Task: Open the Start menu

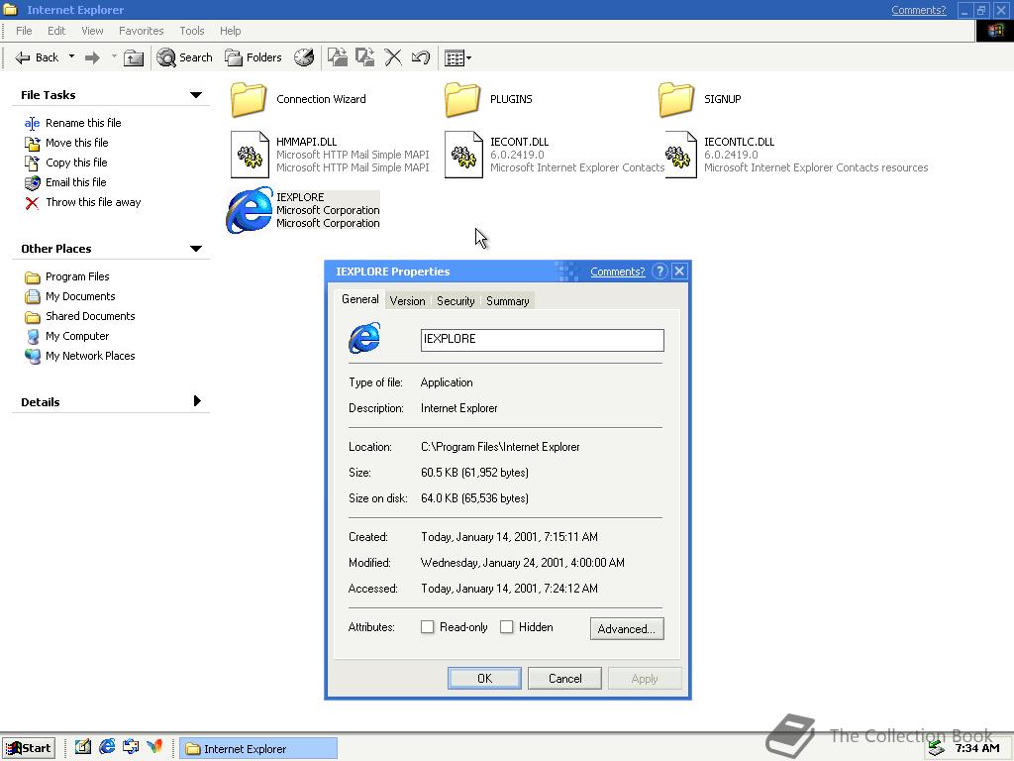Action: pyautogui.click(x=29, y=748)
